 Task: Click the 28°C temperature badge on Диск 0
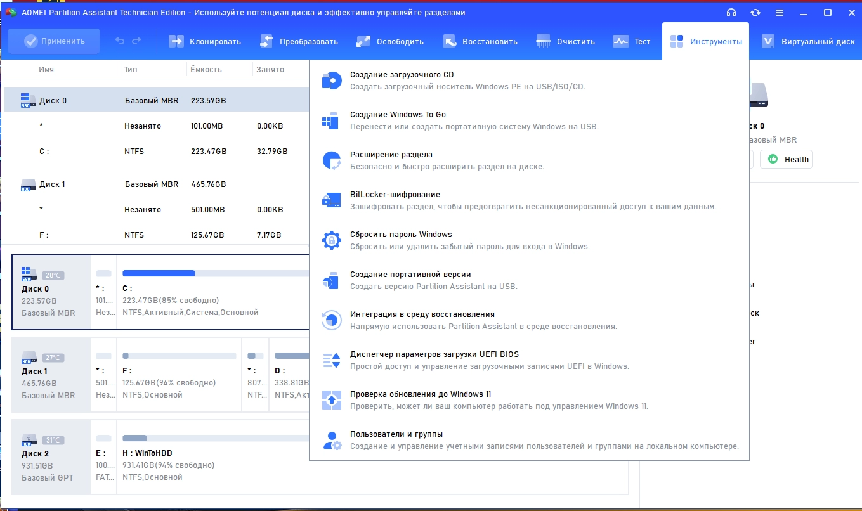[x=53, y=275]
